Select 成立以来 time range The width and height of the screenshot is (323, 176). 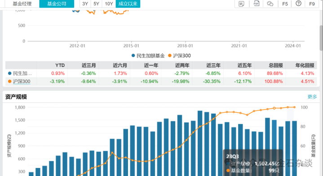[128, 4]
